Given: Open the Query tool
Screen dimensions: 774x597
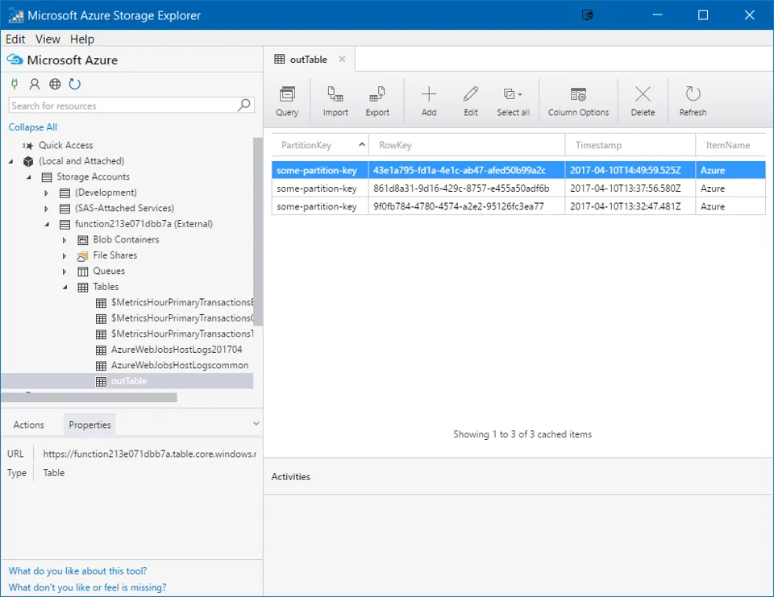Looking at the screenshot, I should coord(287,102).
